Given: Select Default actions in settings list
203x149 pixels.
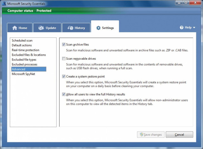Looking at the screenshot, I should pos(22,45).
